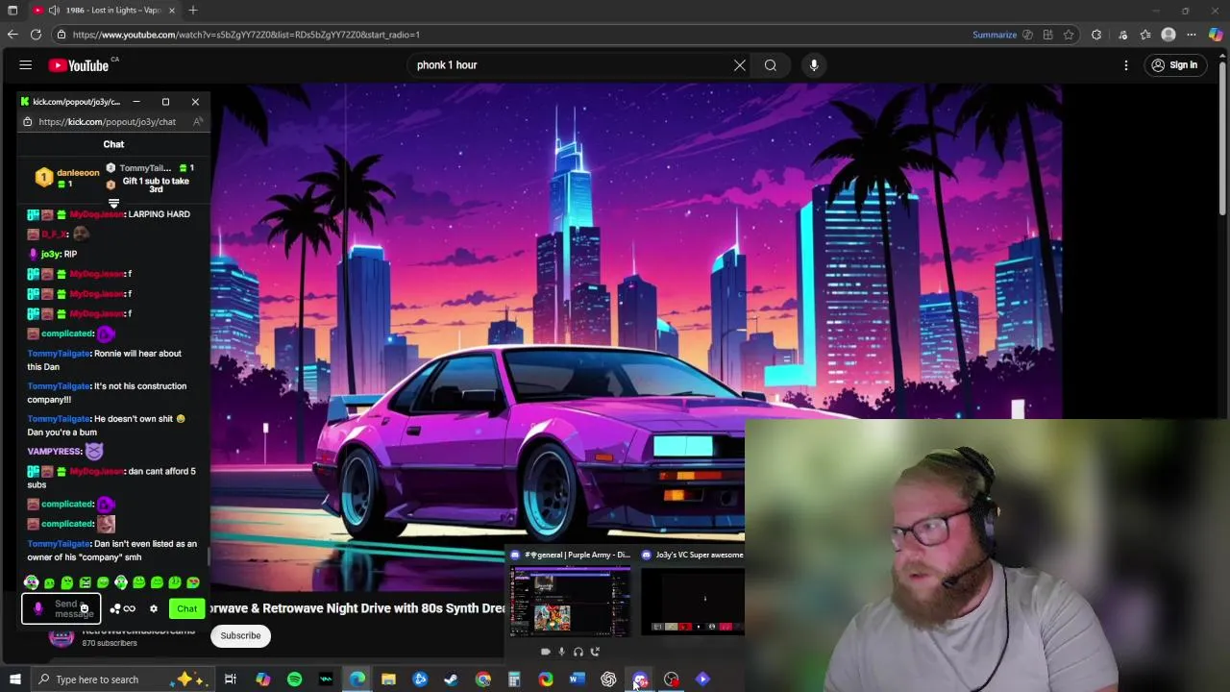Viewport: 1230px width, 692px height.
Task: Toggle Discord microphone mute in preview
Action: coord(561,652)
